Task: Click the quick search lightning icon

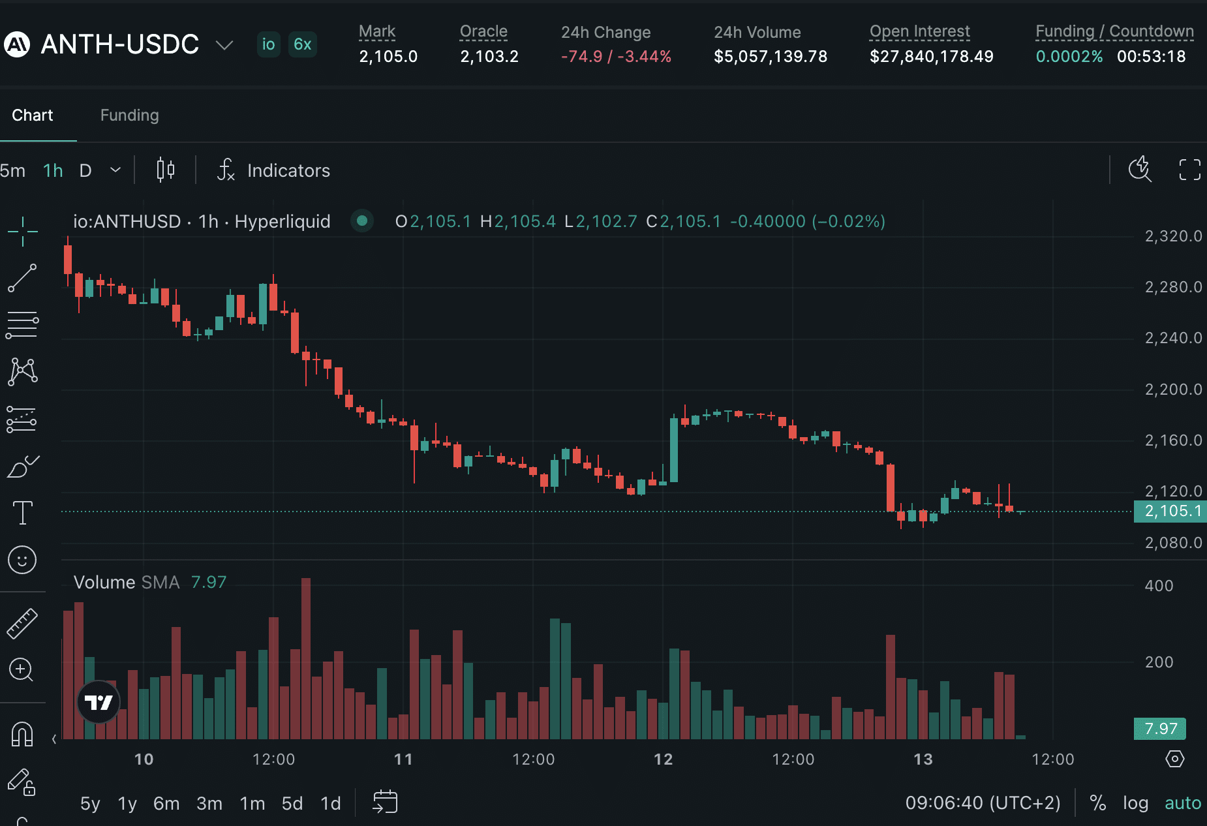Action: pos(1140,169)
